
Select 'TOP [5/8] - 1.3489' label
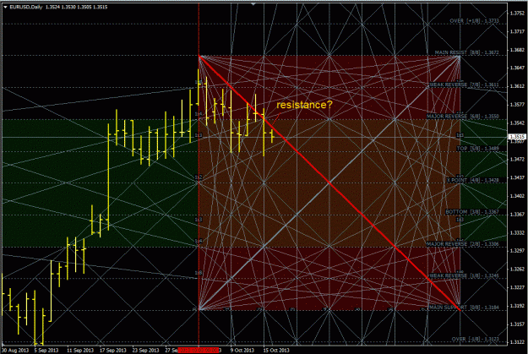click(x=478, y=149)
